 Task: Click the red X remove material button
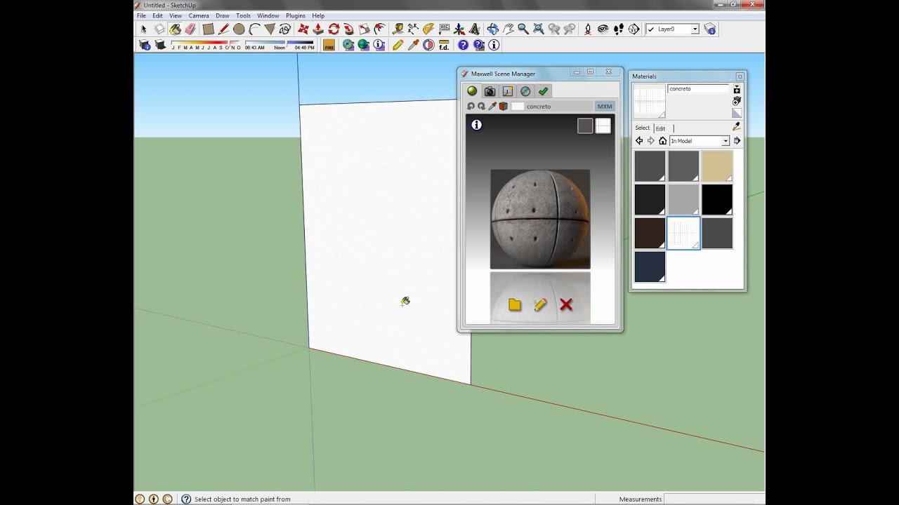click(x=566, y=304)
